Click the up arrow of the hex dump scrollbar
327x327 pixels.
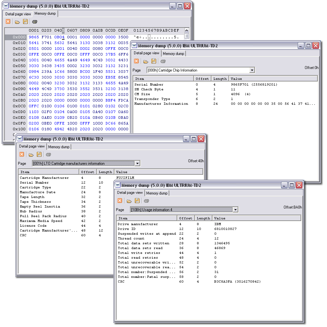coord(187,31)
